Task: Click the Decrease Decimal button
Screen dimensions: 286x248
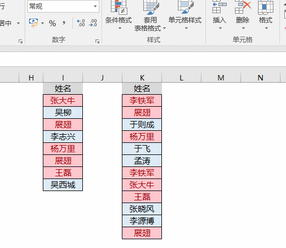Action: tap(93, 23)
